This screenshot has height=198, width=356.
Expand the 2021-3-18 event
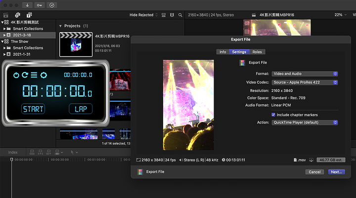point(4,35)
